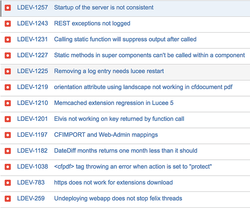The image size is (250, 209).
Task: Open the cfpdf tag "protect" error issue
Action: click(x=133, y=167)
